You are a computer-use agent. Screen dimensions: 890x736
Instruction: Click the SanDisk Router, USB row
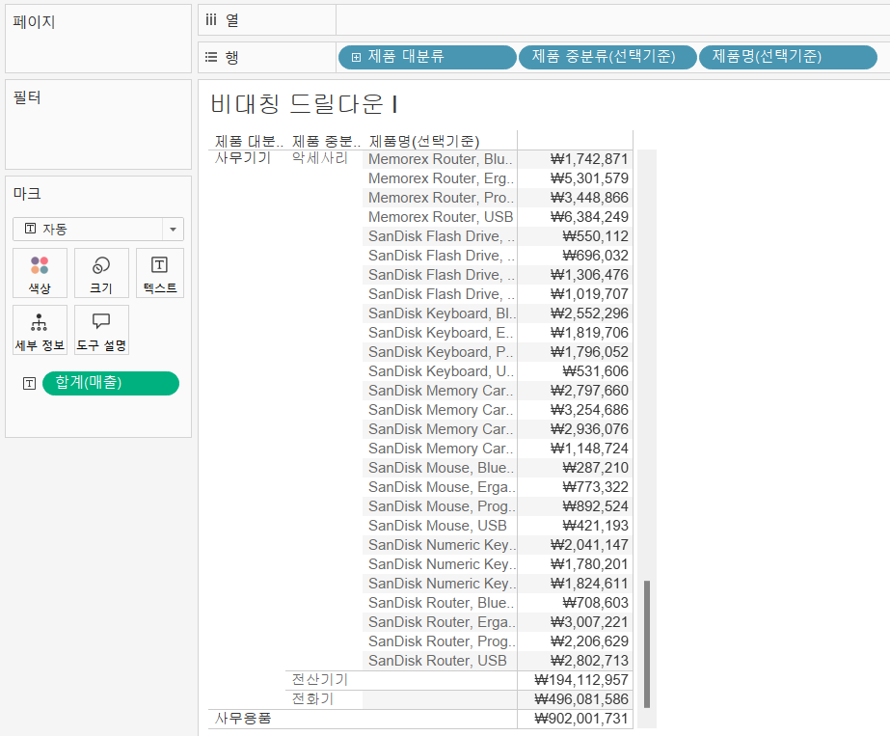tap(438, 661)
